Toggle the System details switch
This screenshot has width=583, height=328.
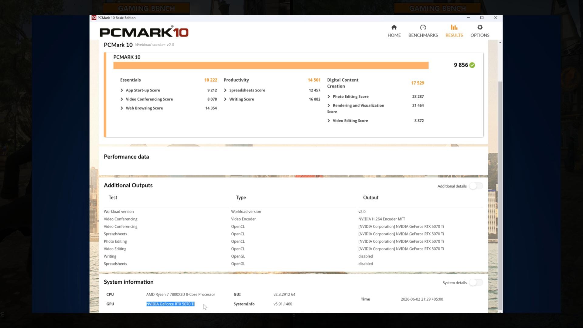476,282
